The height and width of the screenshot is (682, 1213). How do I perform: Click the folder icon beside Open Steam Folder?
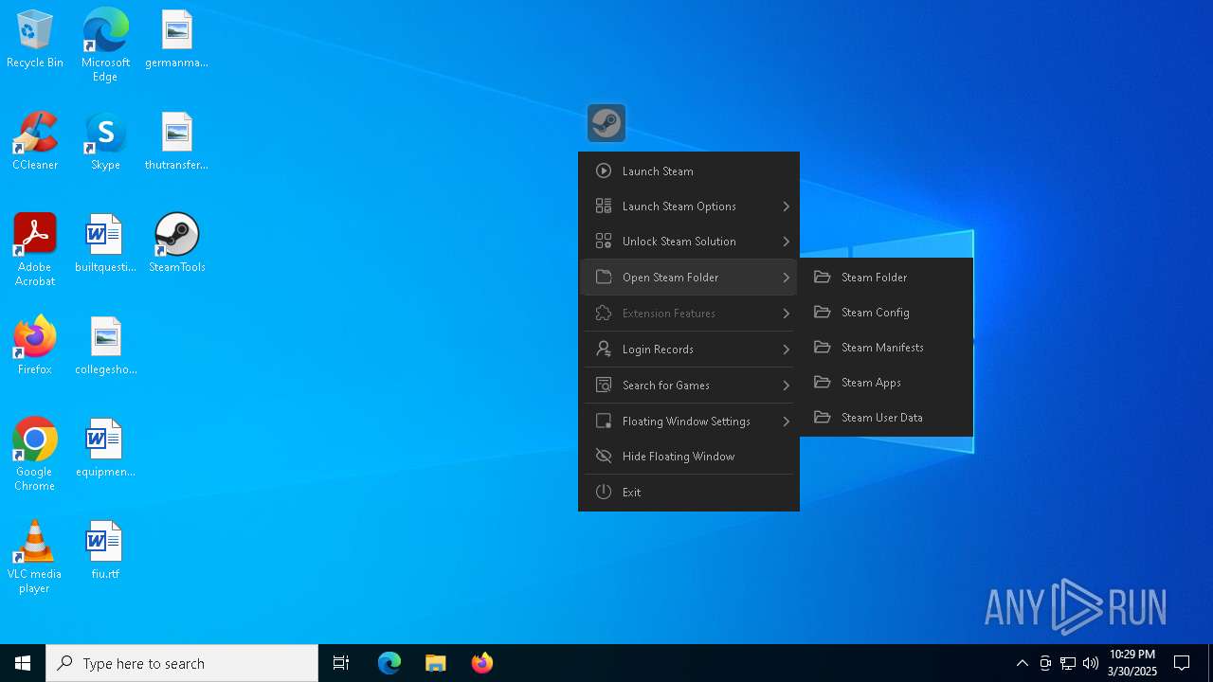603,278
